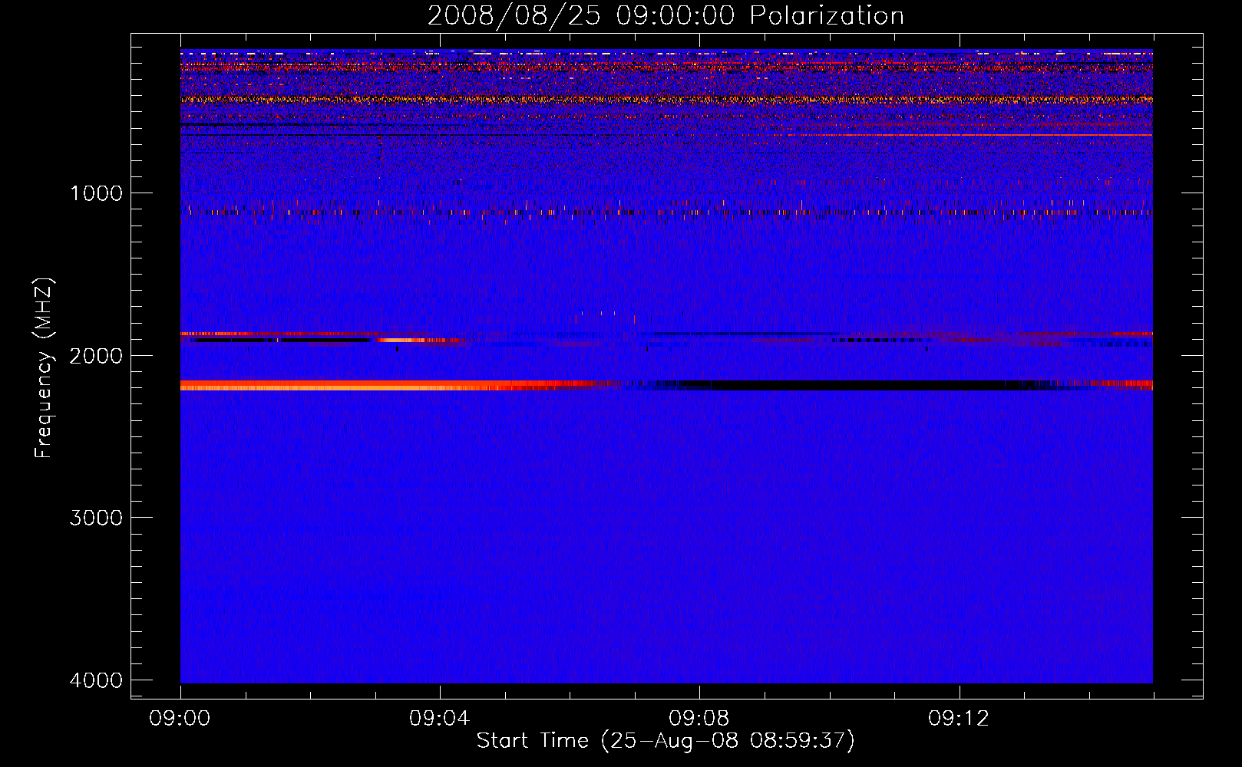Click the 'Start Time (25-Aug-08 08:59:37)' label

click(x=666, y=741)
